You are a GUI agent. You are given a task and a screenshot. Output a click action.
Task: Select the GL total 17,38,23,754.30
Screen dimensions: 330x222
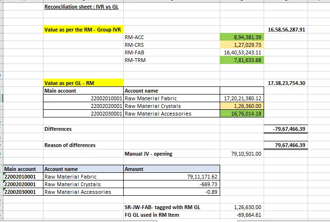click(286, 83)
